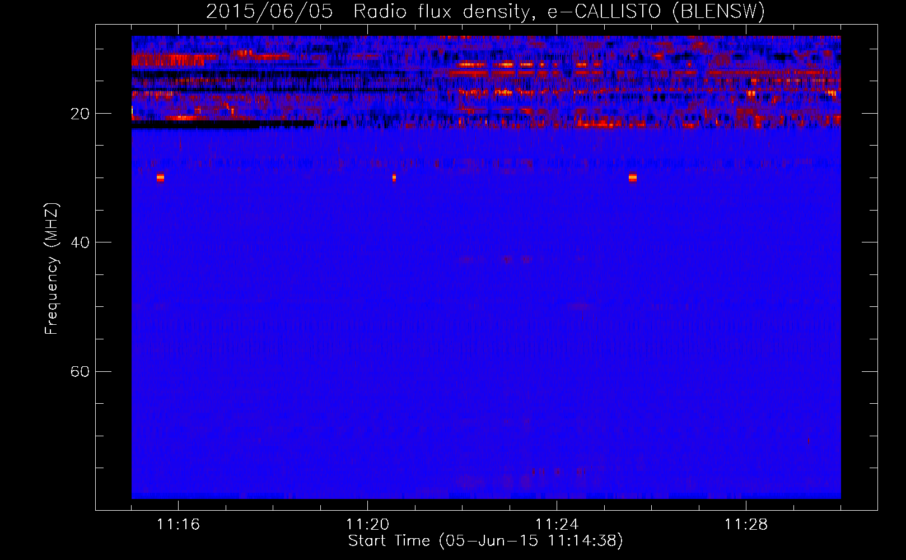
Task: Click the 30 MHz bright spot after 11:25
Action: click(x=633, y=178)
